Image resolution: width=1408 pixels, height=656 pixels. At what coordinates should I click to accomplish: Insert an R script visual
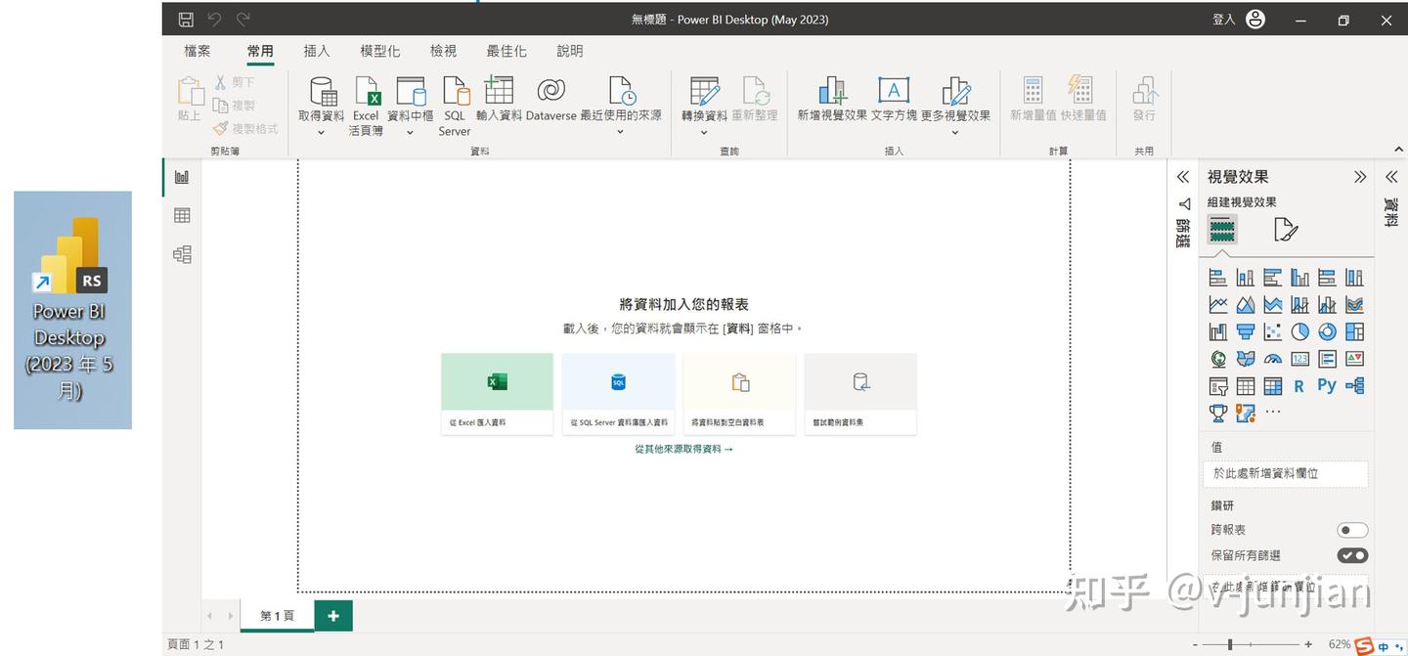1299,386
